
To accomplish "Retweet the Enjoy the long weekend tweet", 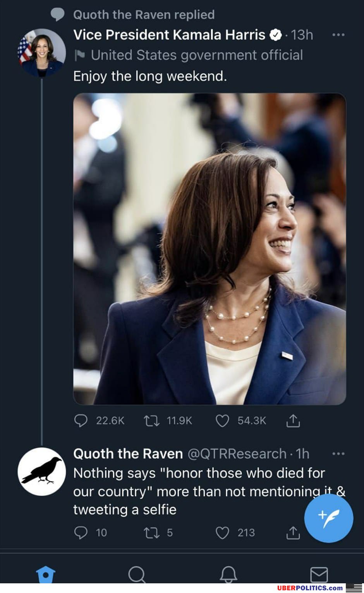I will 151,421.
